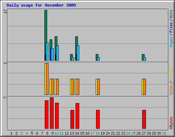Click the blue Files legend label
Viewport: 175px width, 137px height.
(x=171, y=27)
